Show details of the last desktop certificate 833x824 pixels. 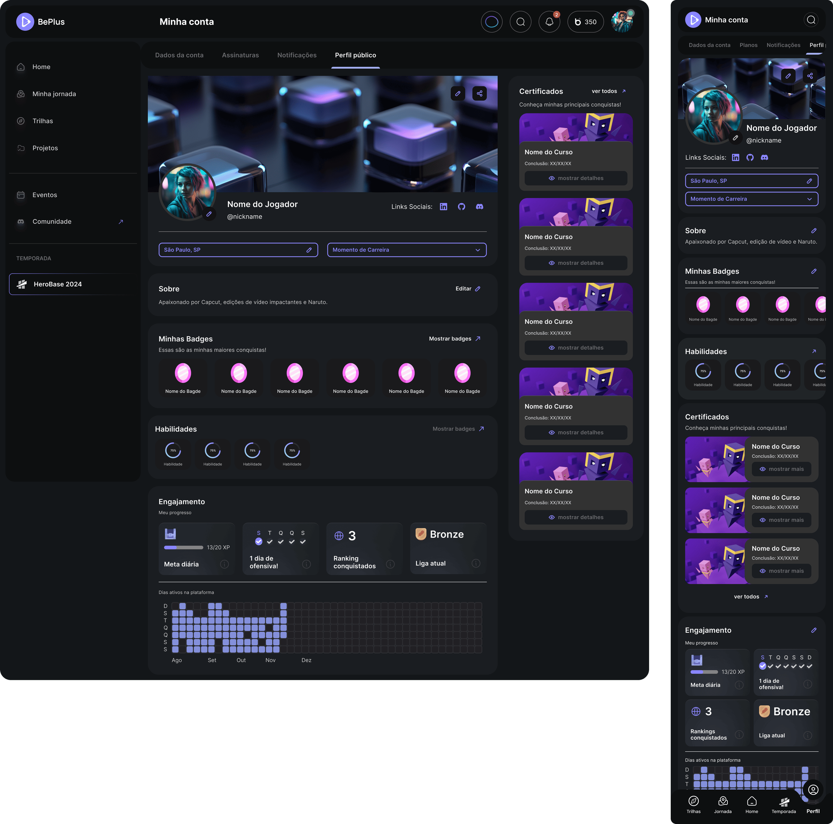pos(575,517)
